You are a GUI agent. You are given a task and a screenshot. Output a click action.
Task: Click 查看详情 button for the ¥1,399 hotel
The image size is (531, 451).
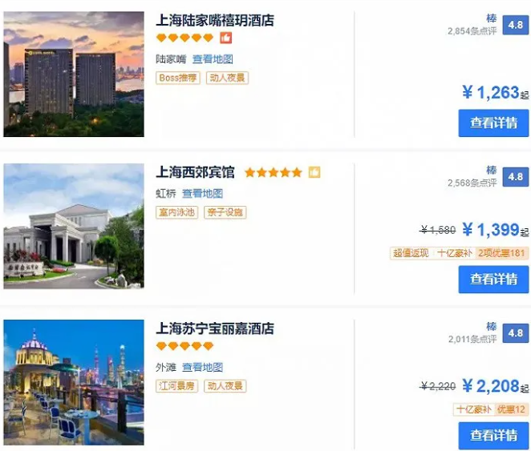click(493, 280)
